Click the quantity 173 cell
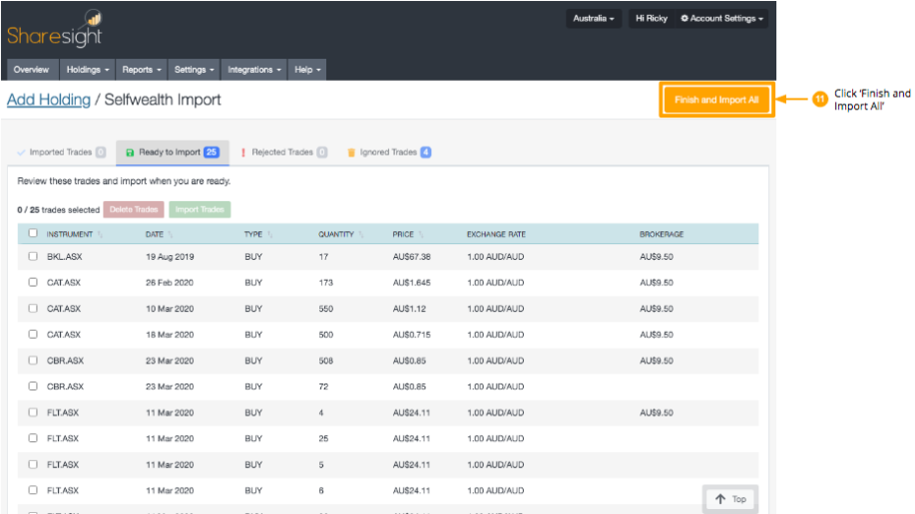Viewport: 915px width, 514px height. 325,283
